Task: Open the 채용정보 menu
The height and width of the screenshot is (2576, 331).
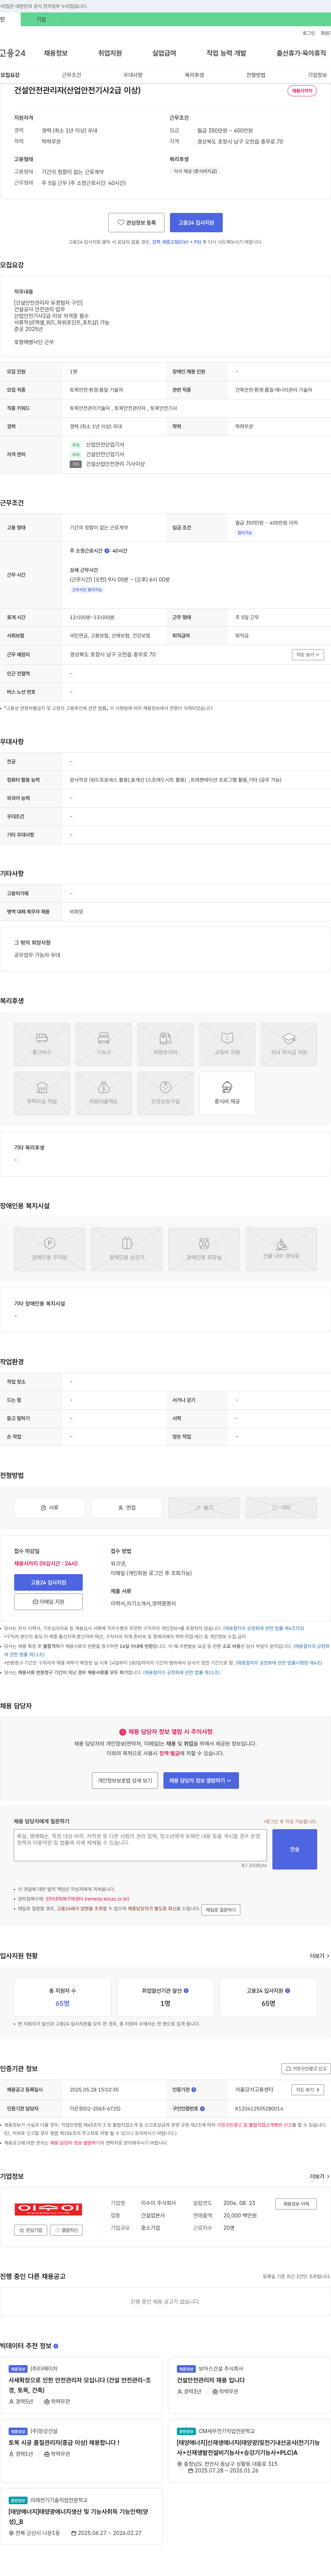Action: tap(56, 53)
